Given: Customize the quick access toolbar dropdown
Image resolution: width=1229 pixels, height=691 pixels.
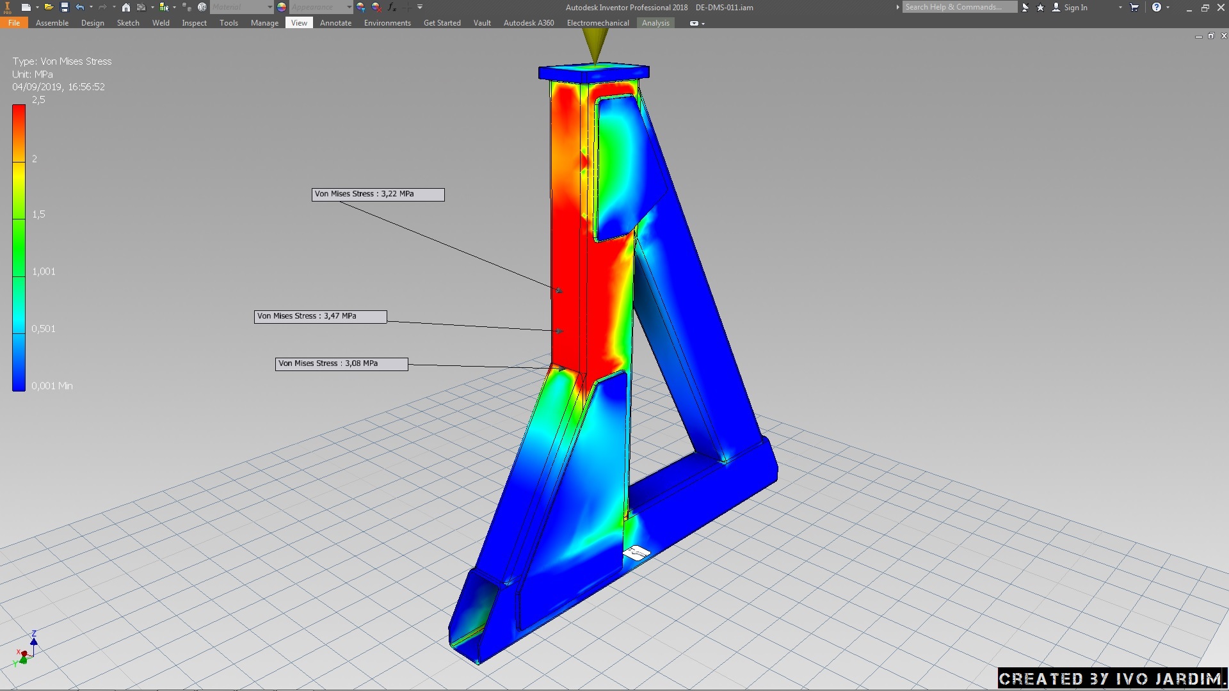Looking at the screenshot, I should pyautogui.click(x=420, y=7).
